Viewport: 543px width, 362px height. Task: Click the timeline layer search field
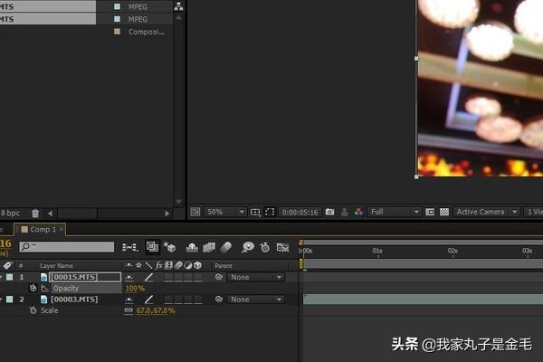pos(66,247)
